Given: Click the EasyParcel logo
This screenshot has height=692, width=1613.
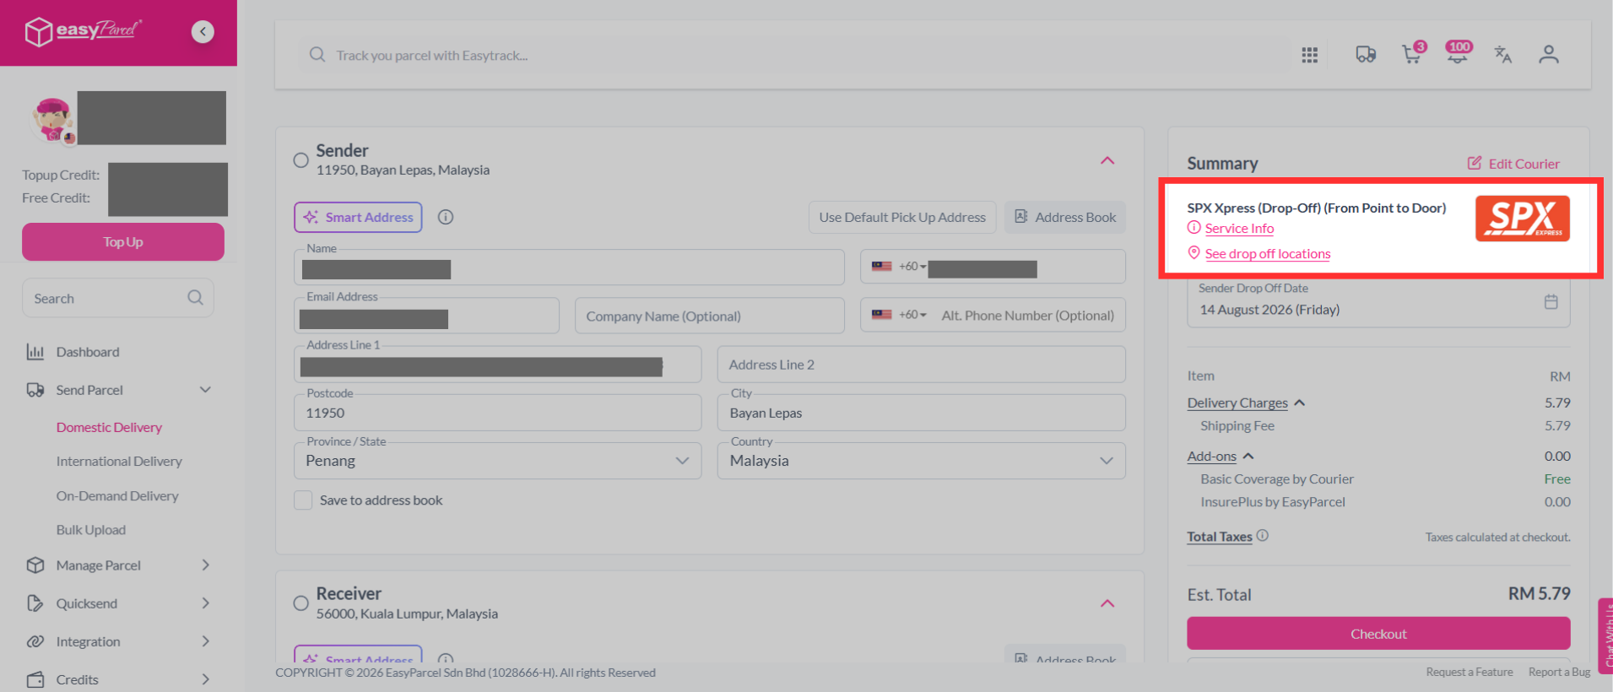Looking at the screenshot, I should [x=83, y=31].
